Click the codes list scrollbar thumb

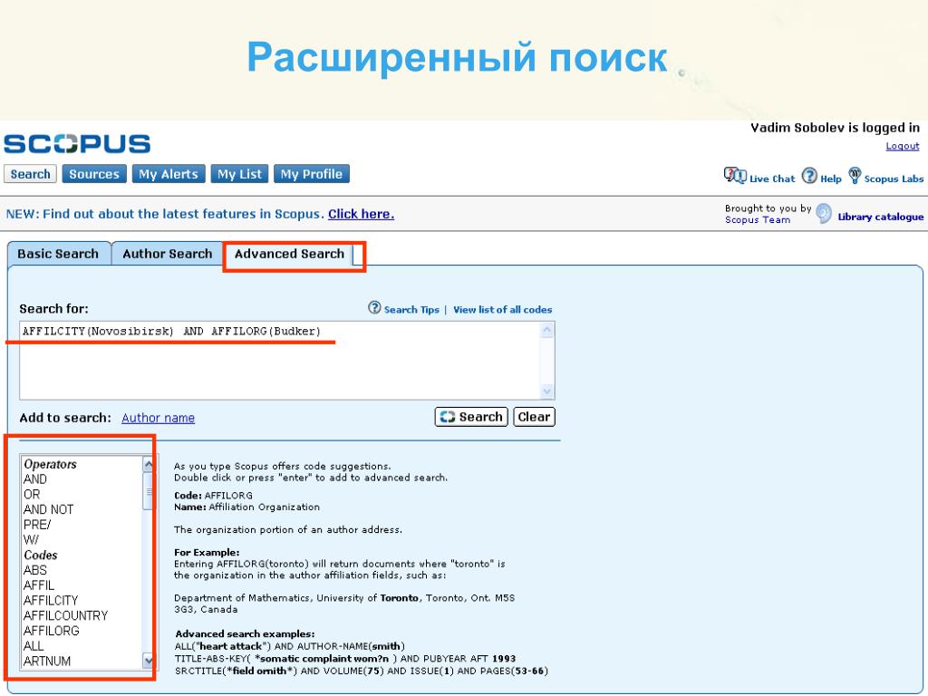pyautogui.click(x=149, y=491)
